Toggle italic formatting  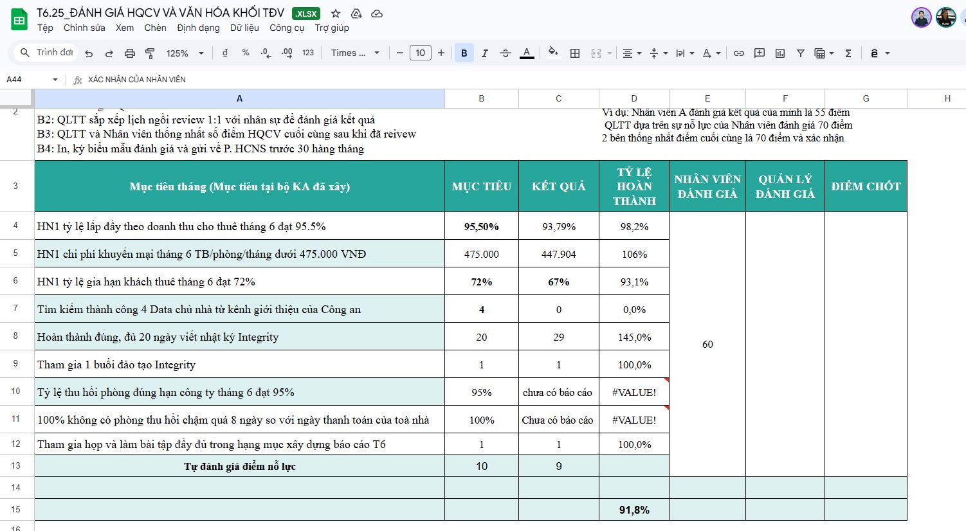tap(484, 53)
